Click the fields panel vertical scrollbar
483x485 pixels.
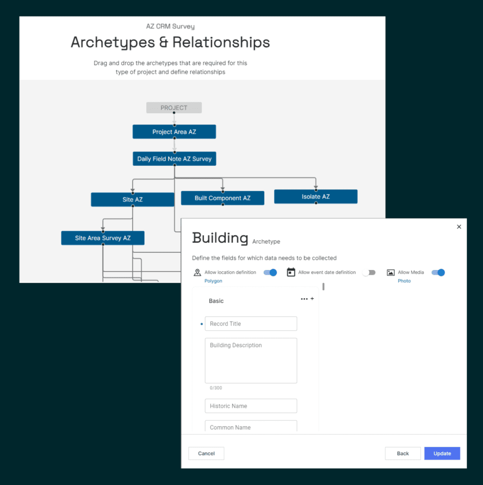point(324,287)
